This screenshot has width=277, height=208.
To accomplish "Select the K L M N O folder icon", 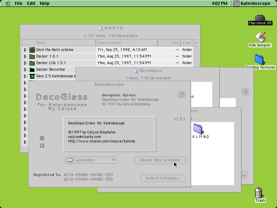I will 198,129.
